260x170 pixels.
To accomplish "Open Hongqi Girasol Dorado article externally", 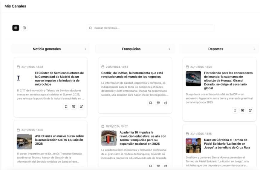I will pyautogui.click(x=250, y=110).
